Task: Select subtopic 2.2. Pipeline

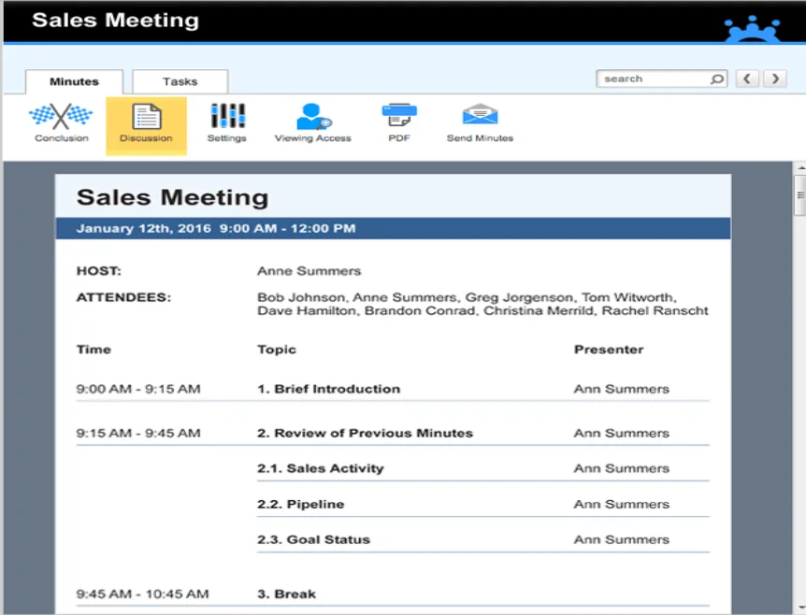Action: (301, 504)
